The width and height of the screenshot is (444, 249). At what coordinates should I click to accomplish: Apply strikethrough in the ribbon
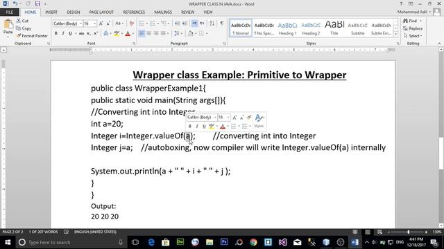tap(82, 34)
